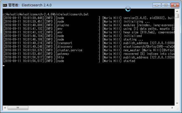Viewport: 182px width, 113px height.
Task: Click the horizontal scrollbar right arrow
Action: coord(172,108)
